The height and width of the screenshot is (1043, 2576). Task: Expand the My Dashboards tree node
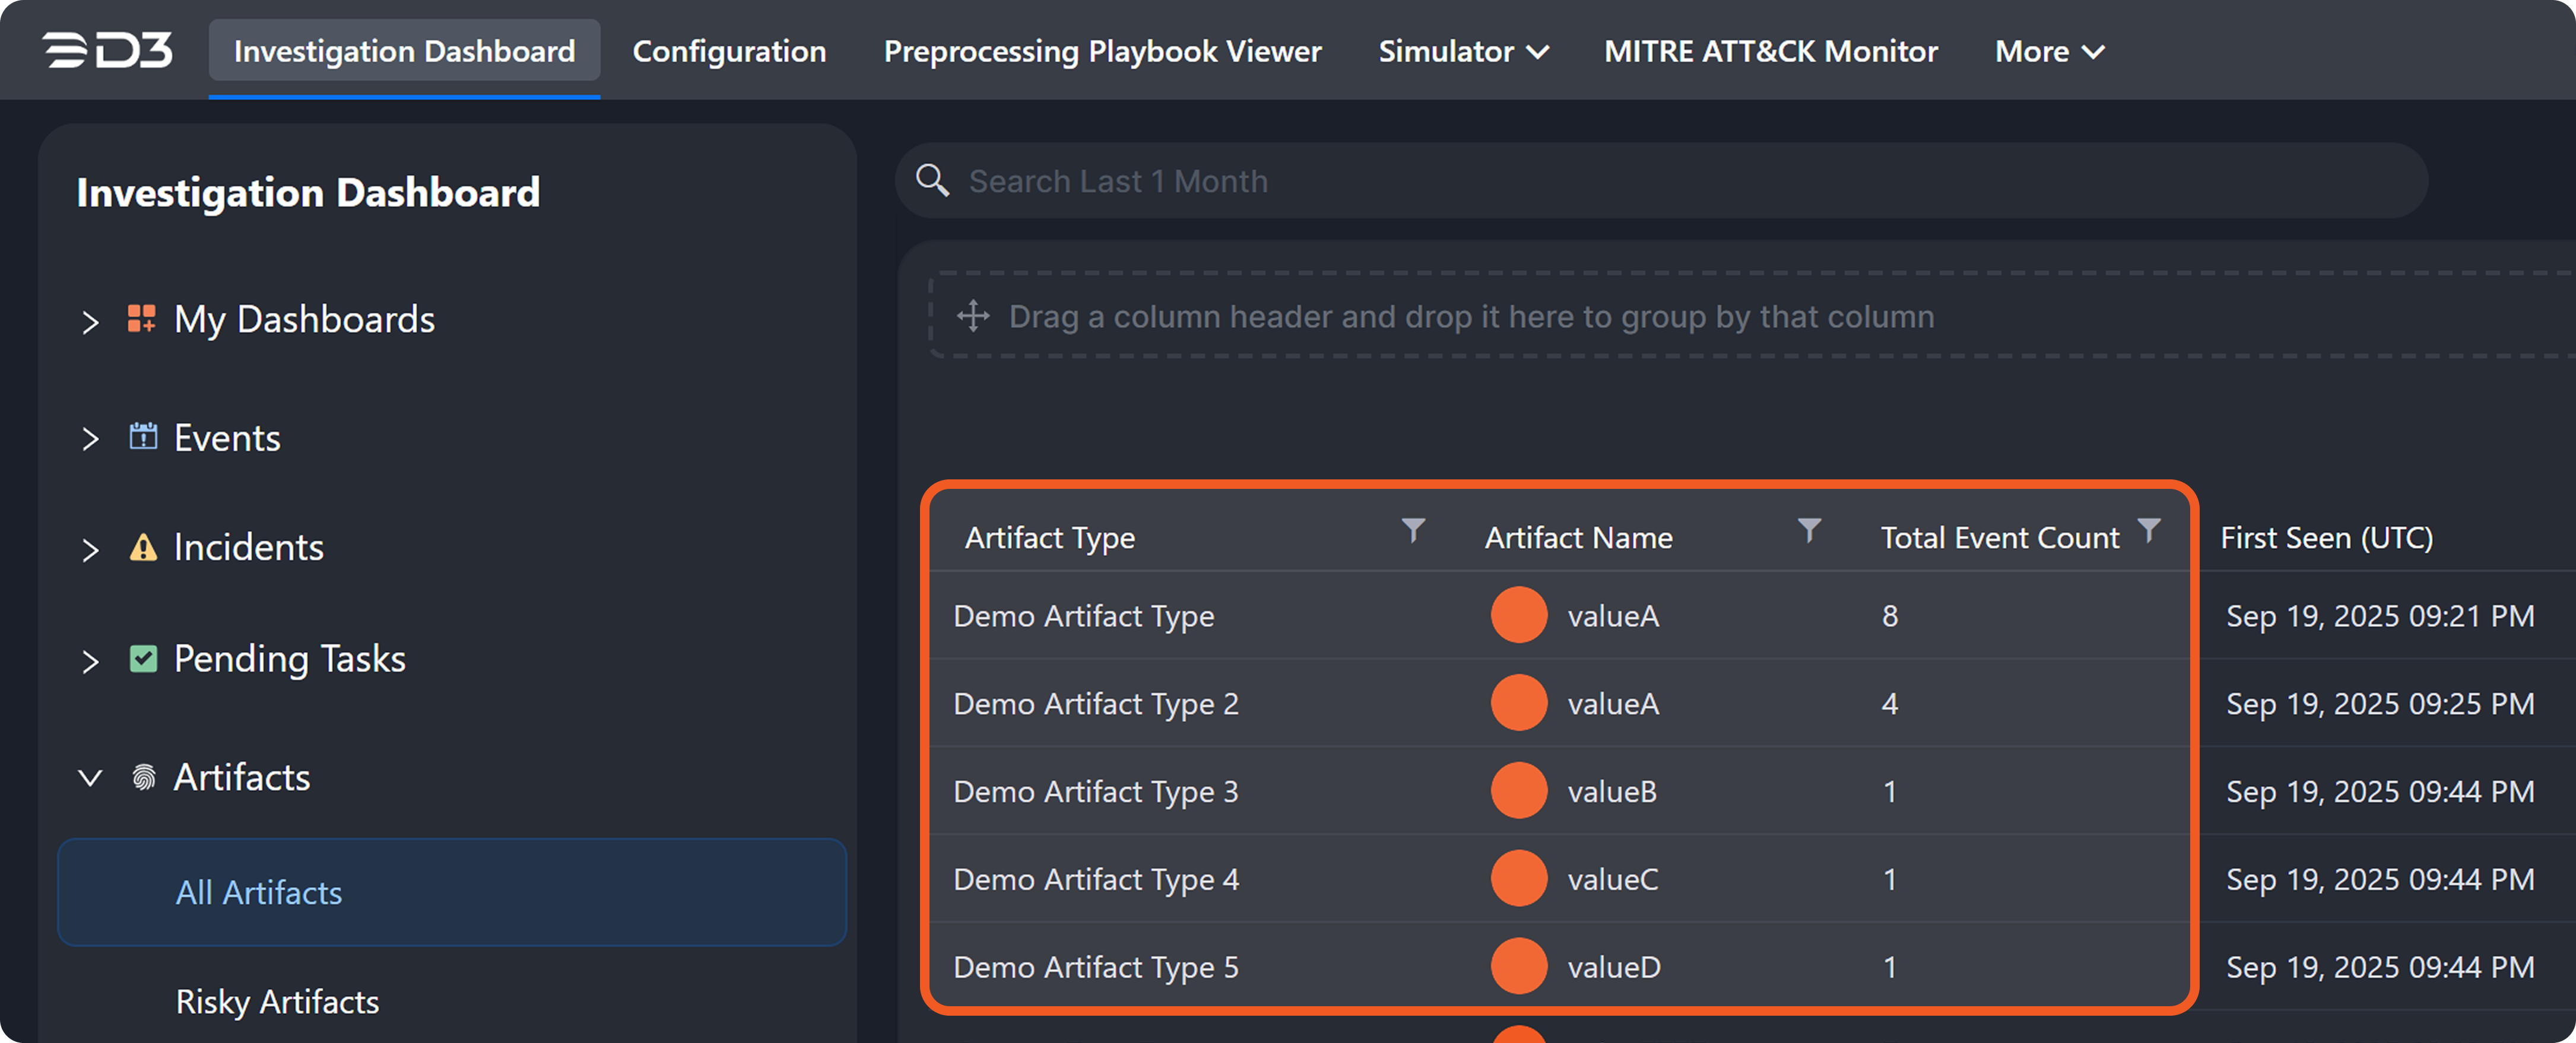coord(90,322)
